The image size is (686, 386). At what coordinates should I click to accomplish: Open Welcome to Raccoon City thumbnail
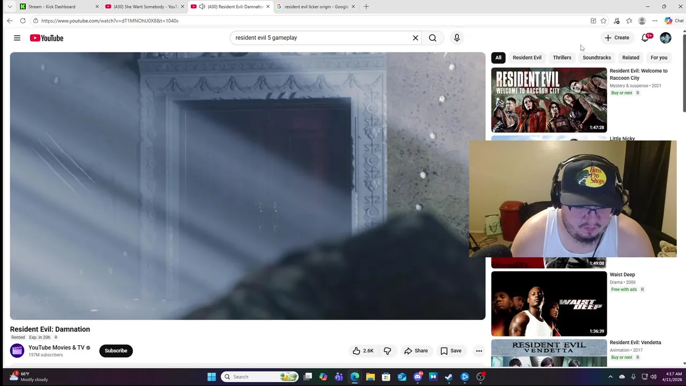549,100
